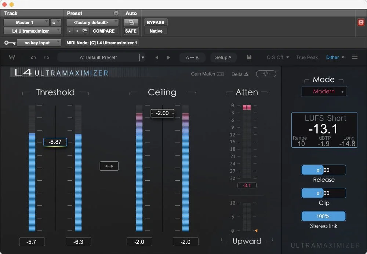367x254 pixels.
Task: Click the Ceiling -2.00 slider handle
Action: click(163, 113)
